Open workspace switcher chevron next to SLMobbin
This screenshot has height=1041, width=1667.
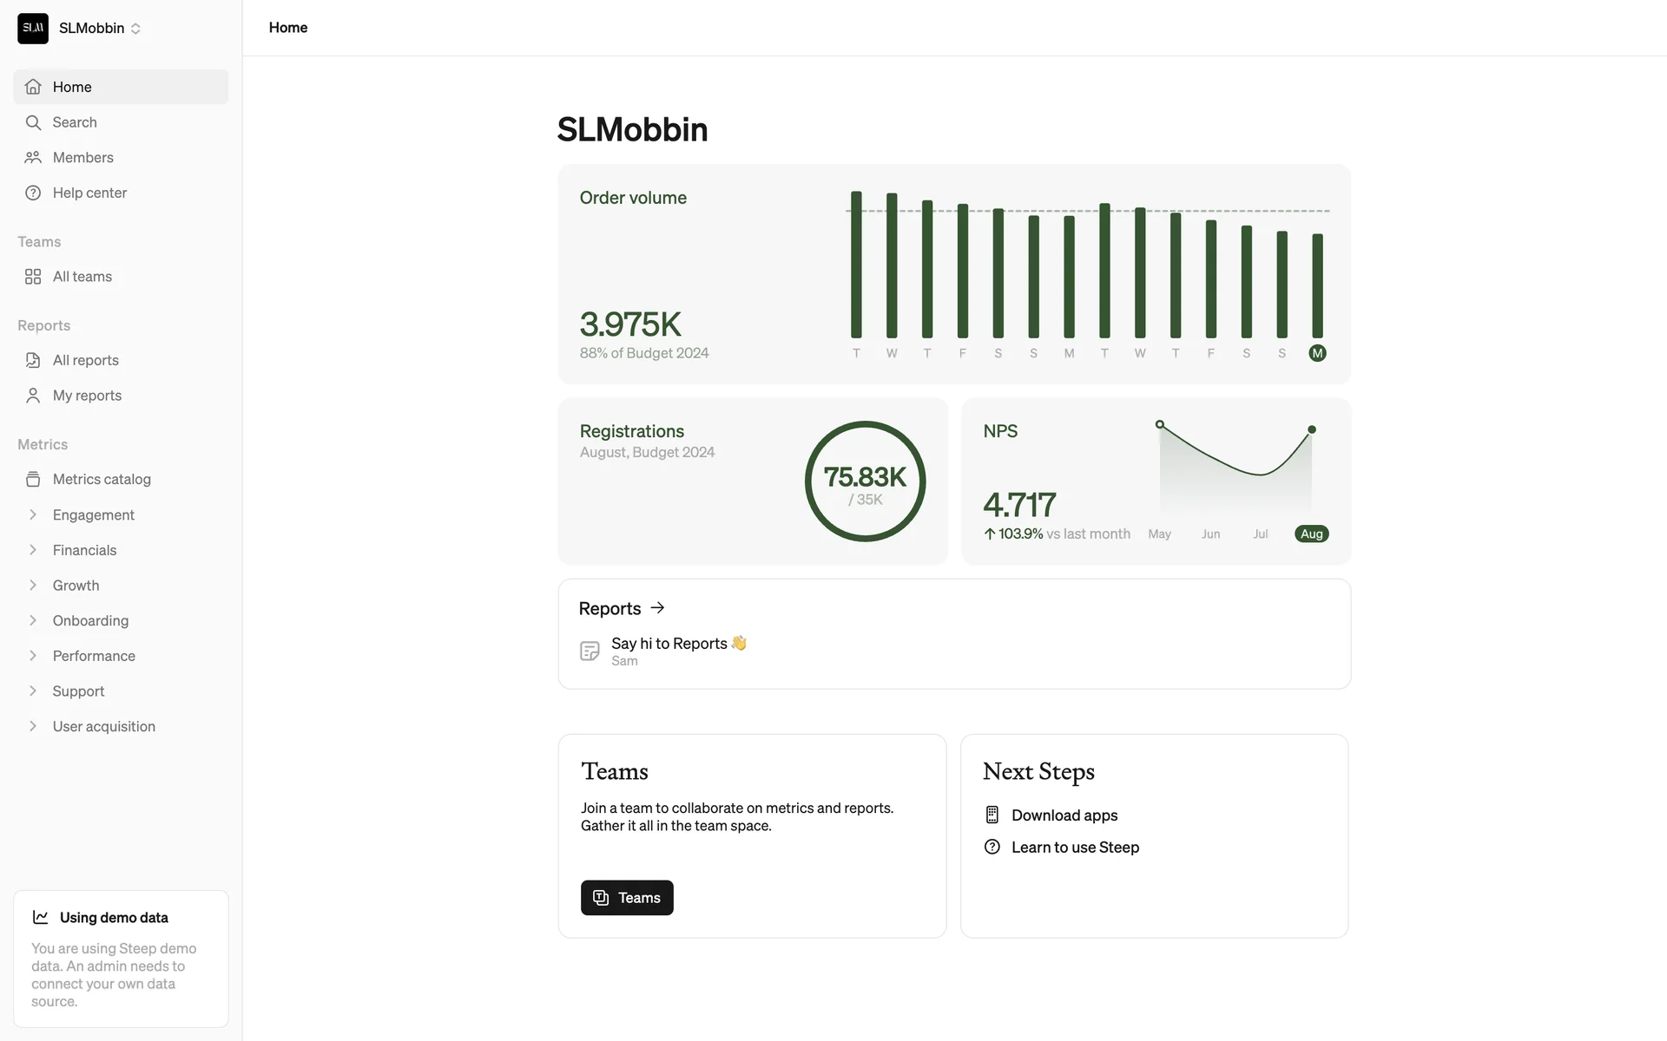(x=135, y=29)
